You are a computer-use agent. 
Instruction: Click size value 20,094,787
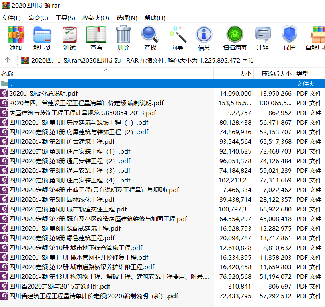(x=235, y=238)
